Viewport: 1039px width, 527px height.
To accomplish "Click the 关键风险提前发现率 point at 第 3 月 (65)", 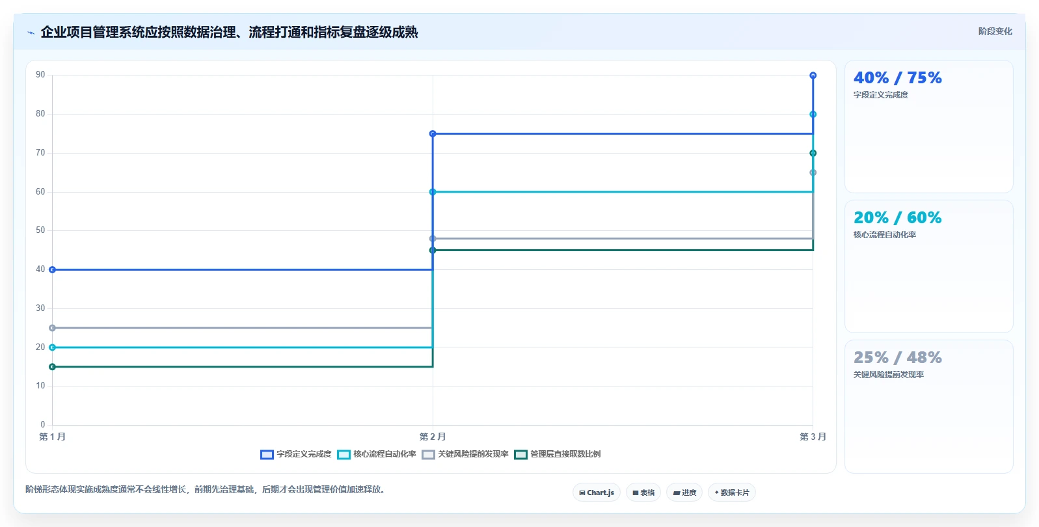I will point(813,173).
